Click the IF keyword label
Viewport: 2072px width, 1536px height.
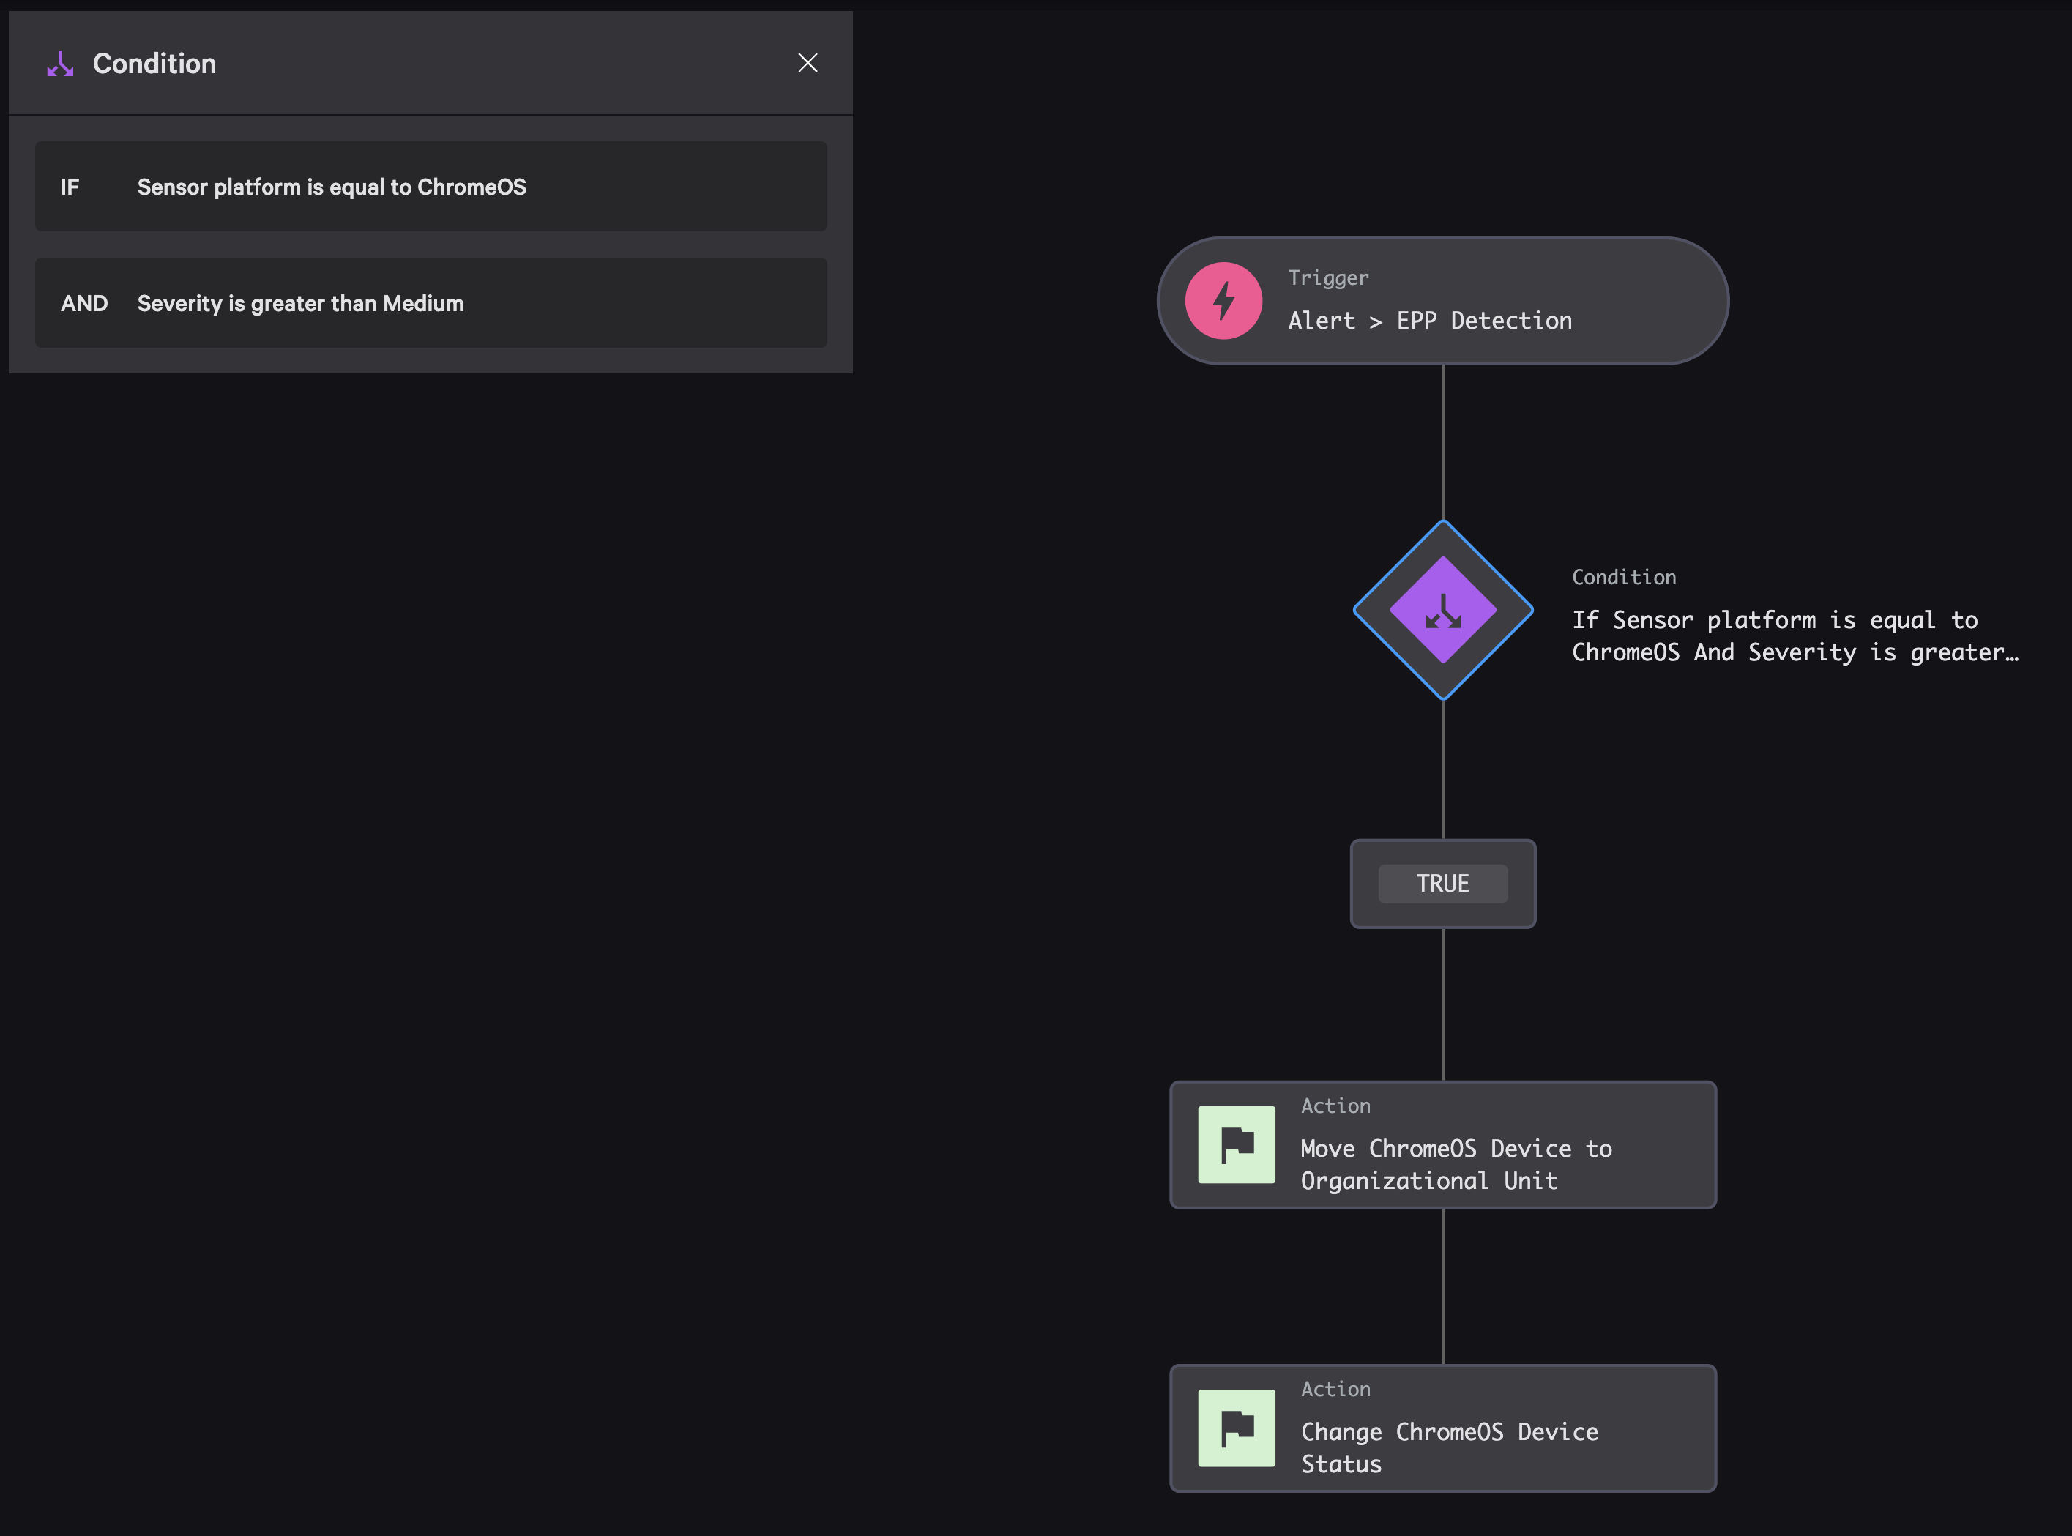coord(70,187)
